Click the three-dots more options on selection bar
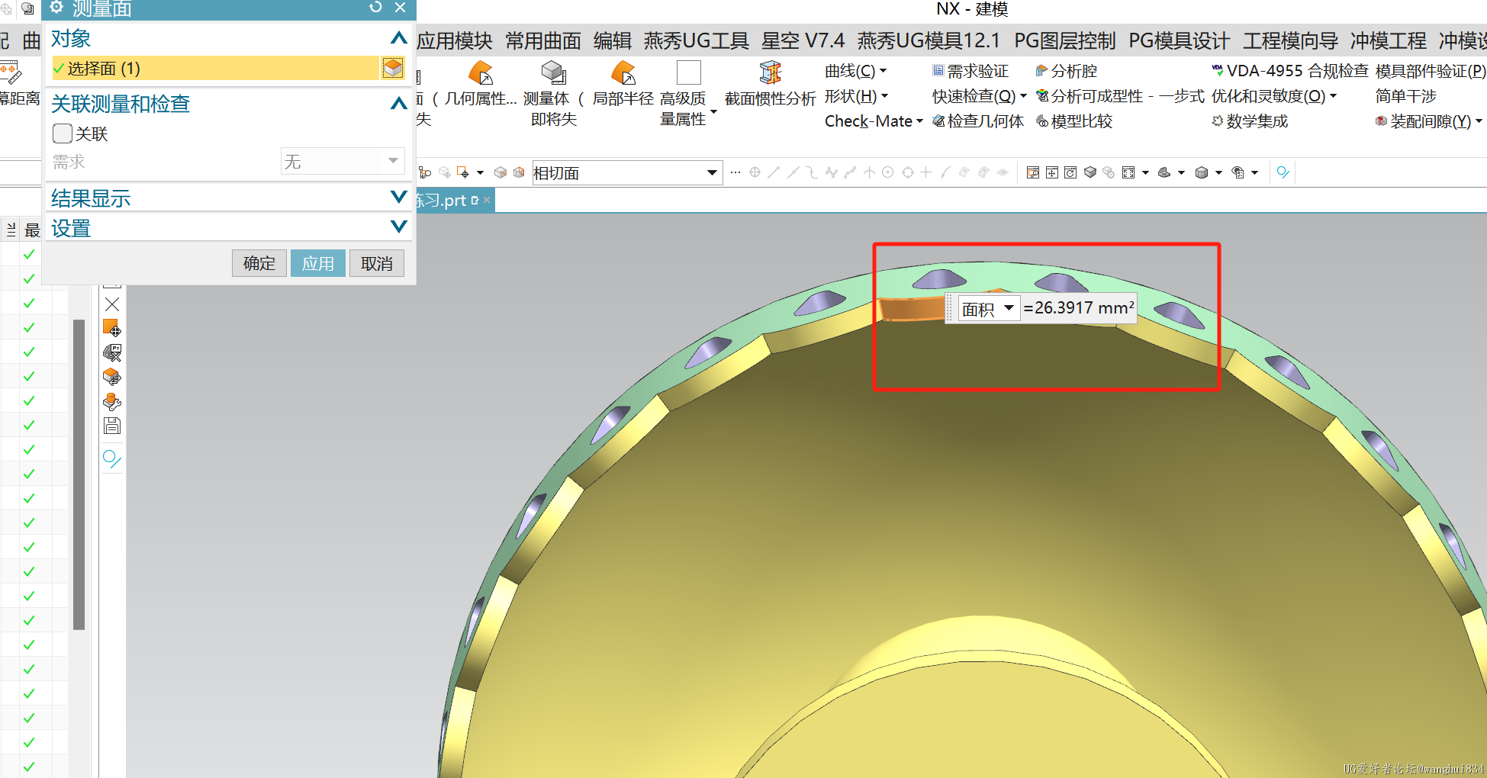This screenshot has width=1487, height=778. pyautogui.click(x=735, y=172)
